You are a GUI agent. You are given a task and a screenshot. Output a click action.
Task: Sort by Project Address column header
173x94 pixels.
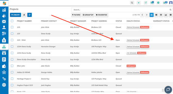point(99,21)
